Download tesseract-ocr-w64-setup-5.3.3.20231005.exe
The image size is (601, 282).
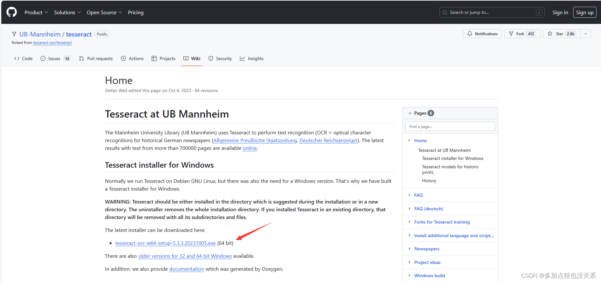tap(166, 243)
